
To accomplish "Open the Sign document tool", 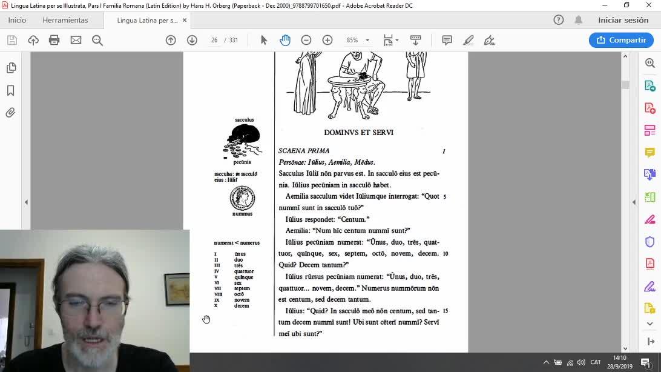I will 490,40.
